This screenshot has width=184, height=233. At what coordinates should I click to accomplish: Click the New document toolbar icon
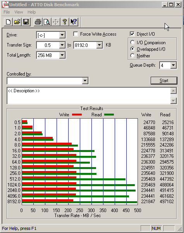coord(8,22)
